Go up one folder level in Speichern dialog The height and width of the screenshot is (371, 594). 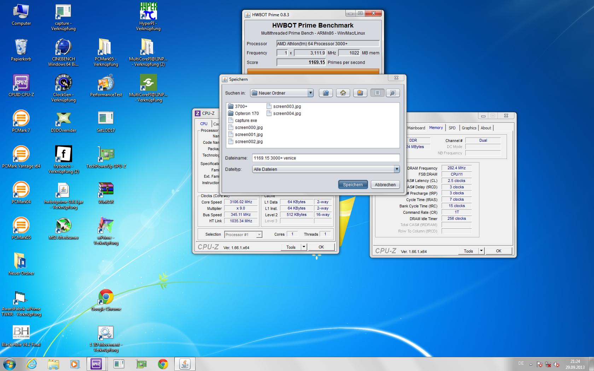(326, 93)
